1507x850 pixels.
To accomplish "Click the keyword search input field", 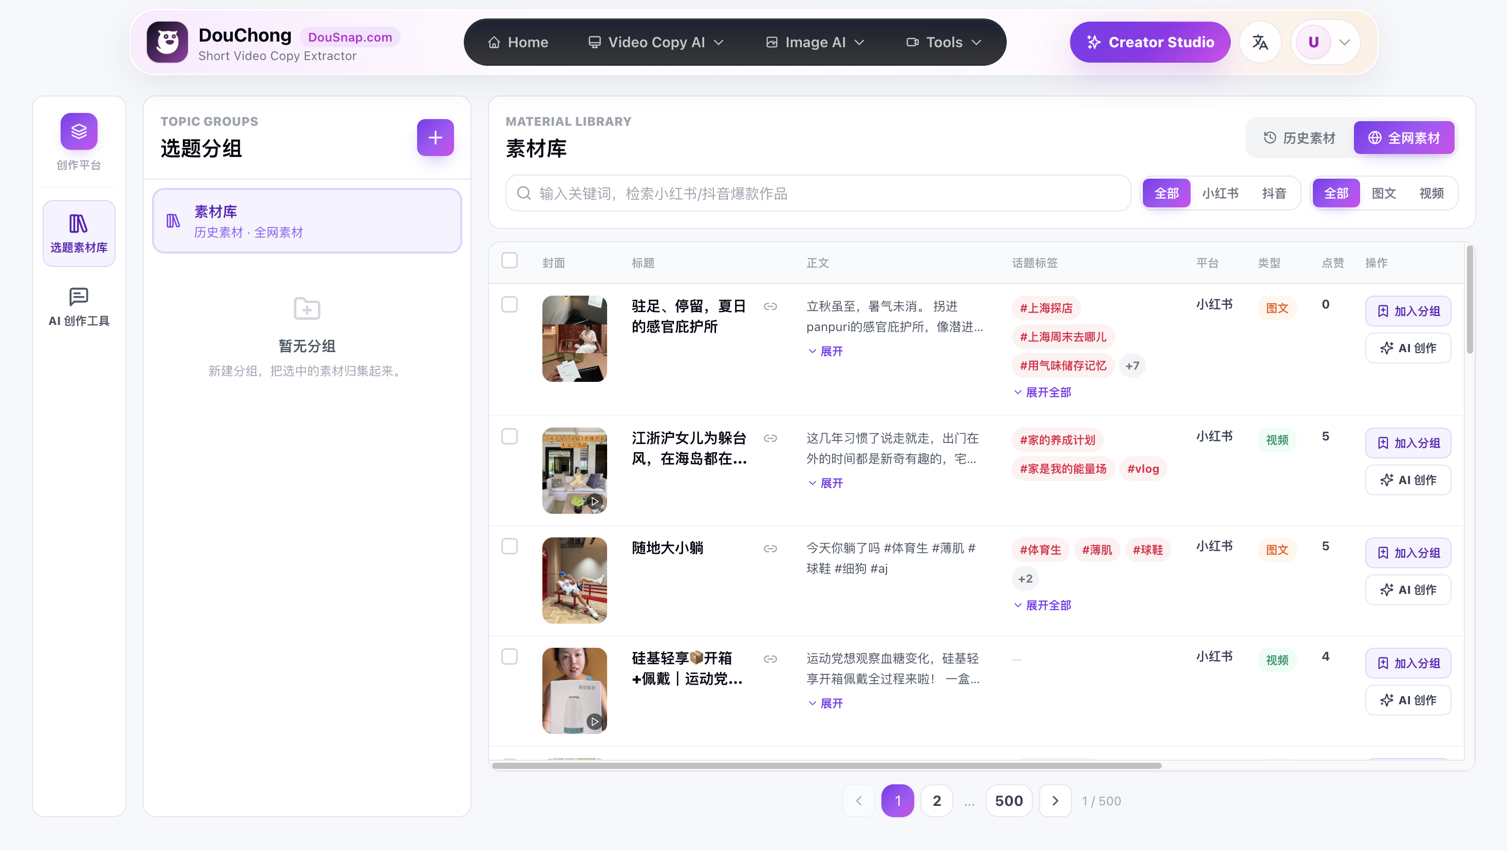I will 817,193.
